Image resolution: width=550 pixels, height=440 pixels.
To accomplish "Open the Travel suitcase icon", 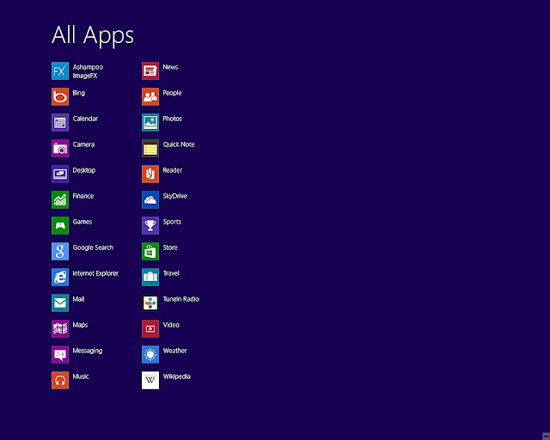I will 150,278.
